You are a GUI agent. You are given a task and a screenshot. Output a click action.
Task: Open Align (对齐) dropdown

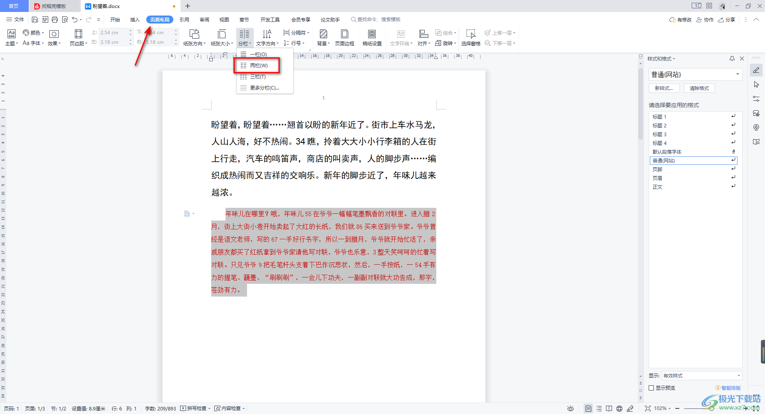424,38
